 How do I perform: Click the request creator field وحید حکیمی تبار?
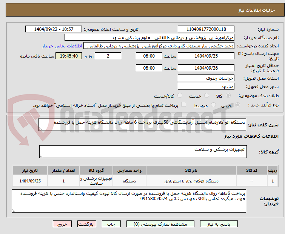tap(159, 46)
